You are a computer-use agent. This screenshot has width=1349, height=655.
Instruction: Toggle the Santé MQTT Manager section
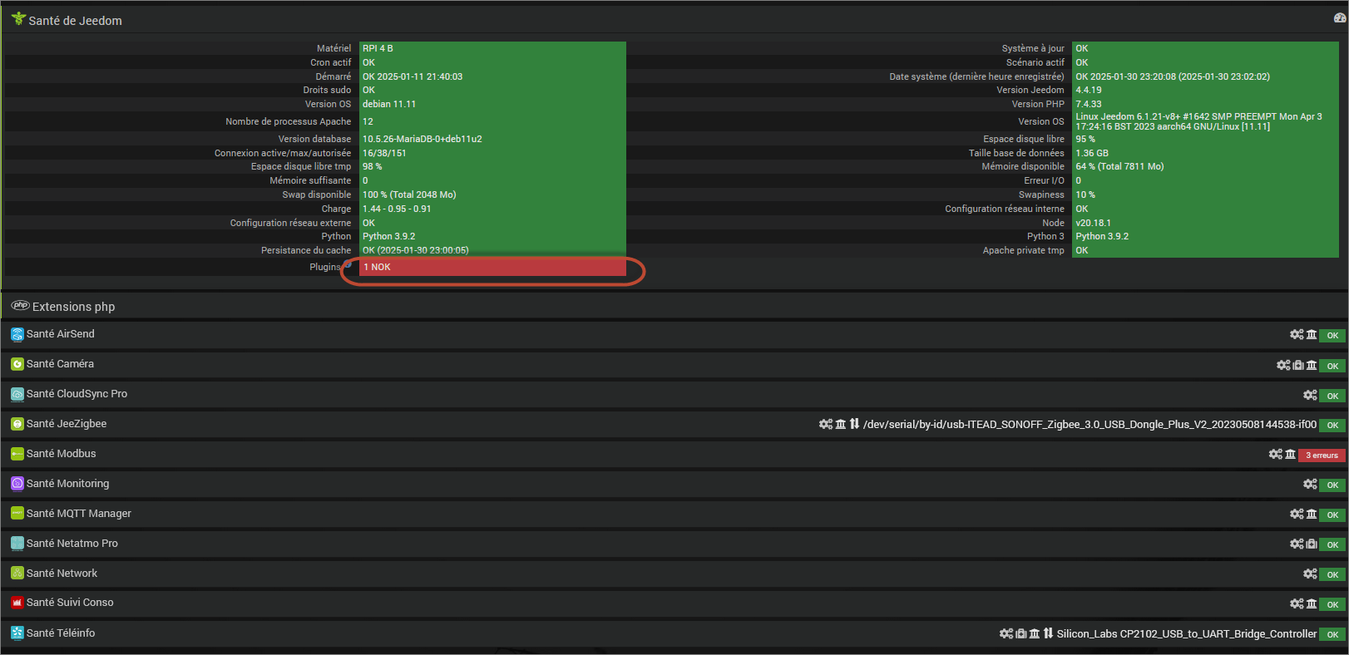click(x=674, y=514)
